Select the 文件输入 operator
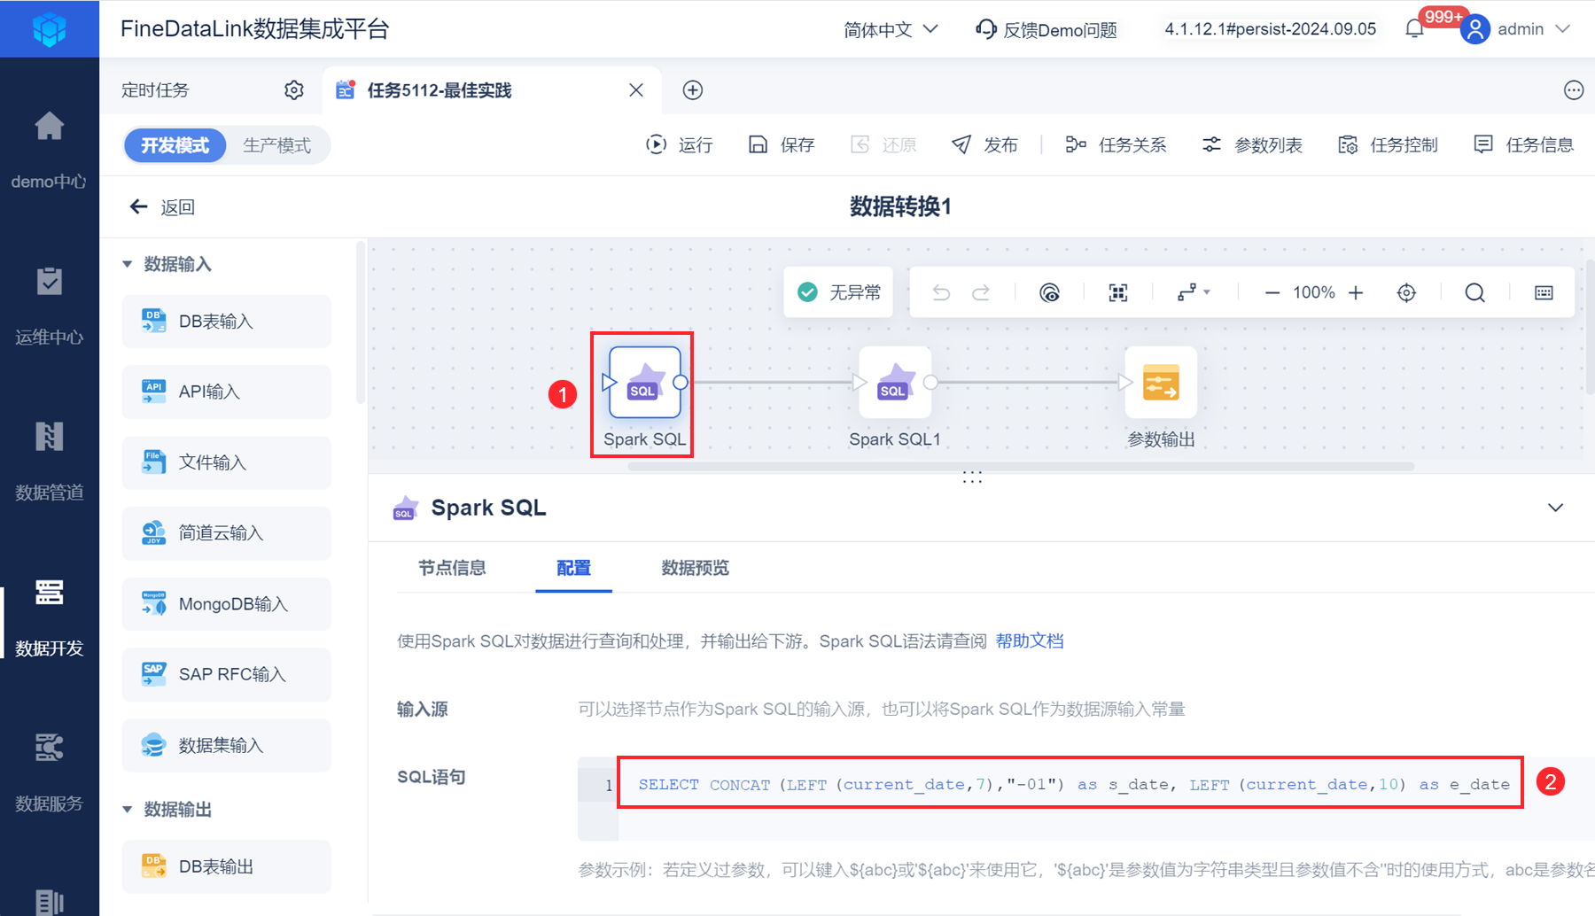Screen dimensions: 1595x916 (x=227, y=462)
